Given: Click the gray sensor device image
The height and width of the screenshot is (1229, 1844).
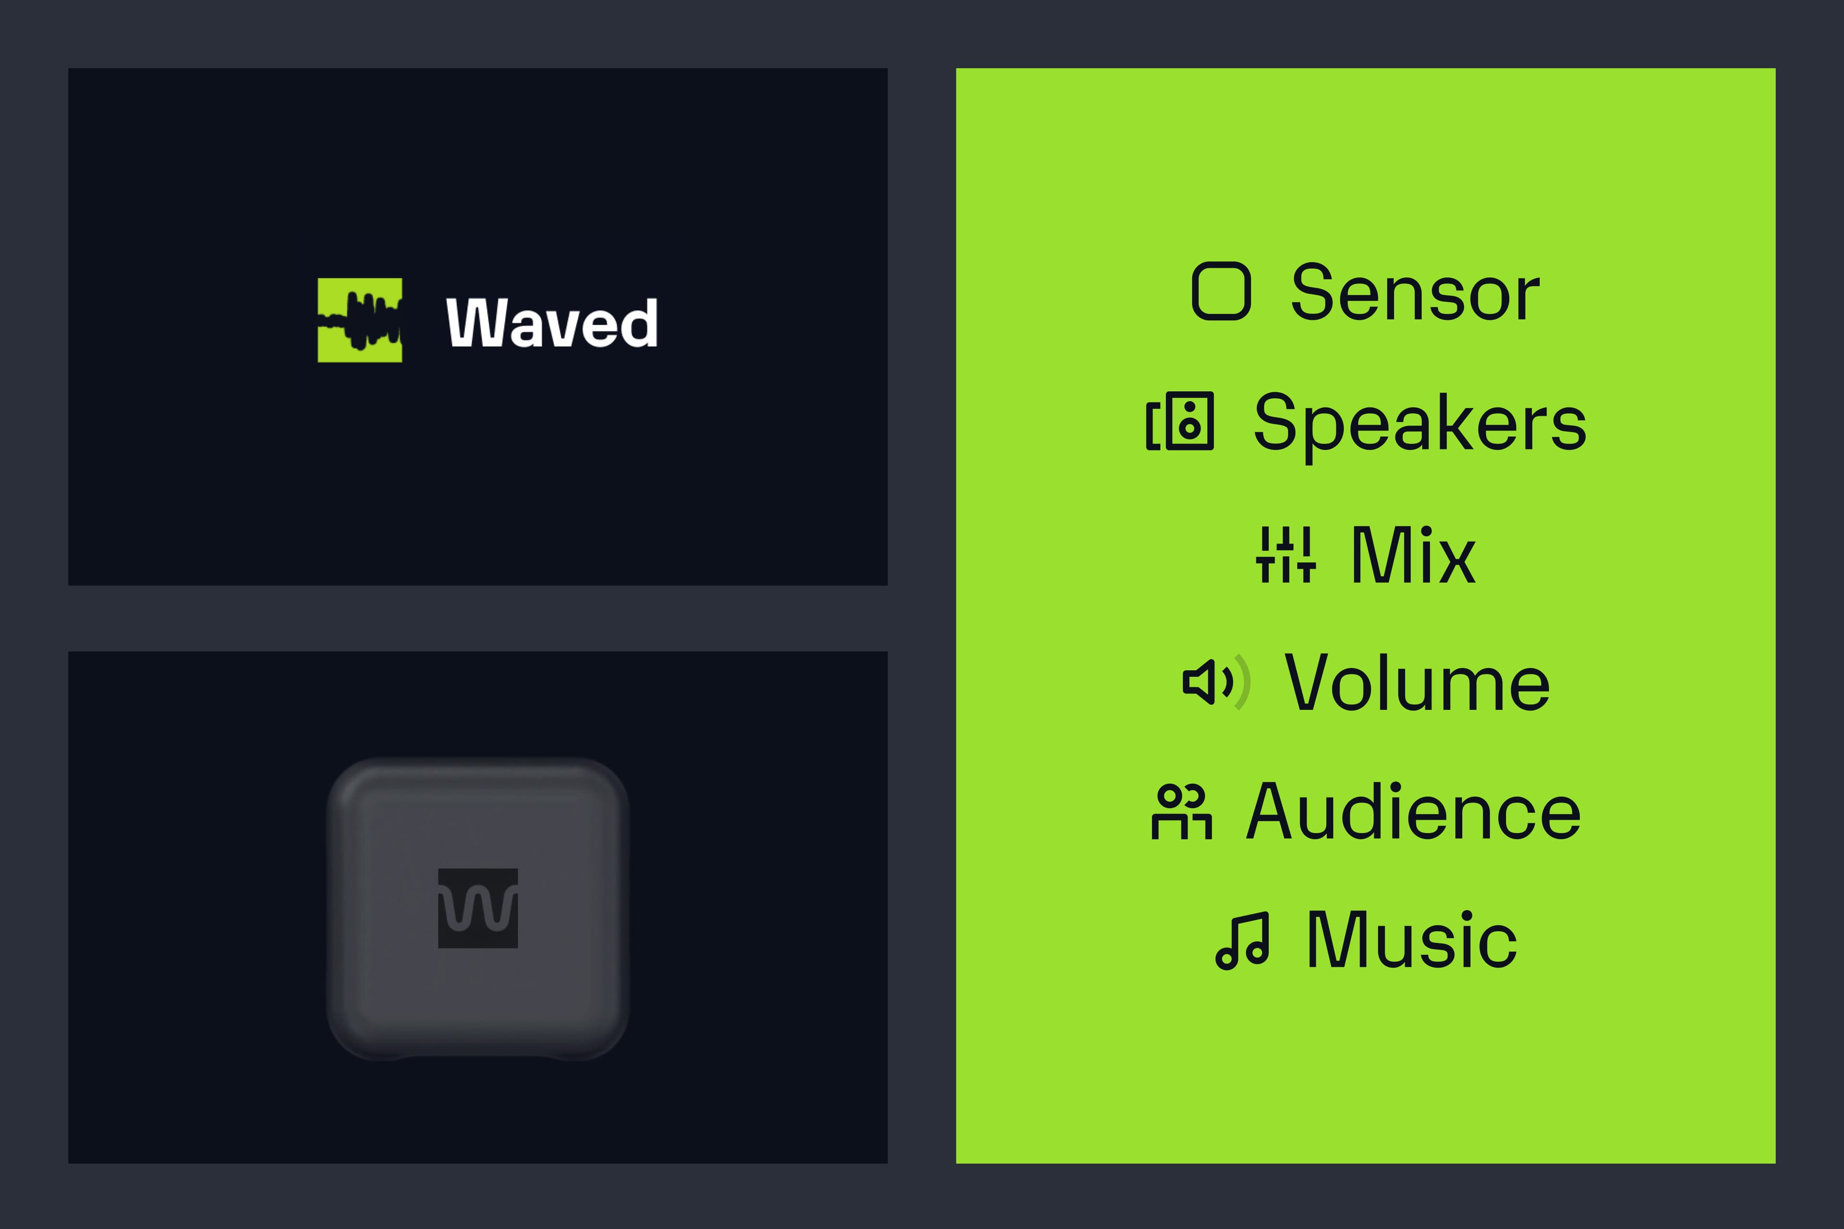Looking at the screenshot, I should (x=478, y=909).
